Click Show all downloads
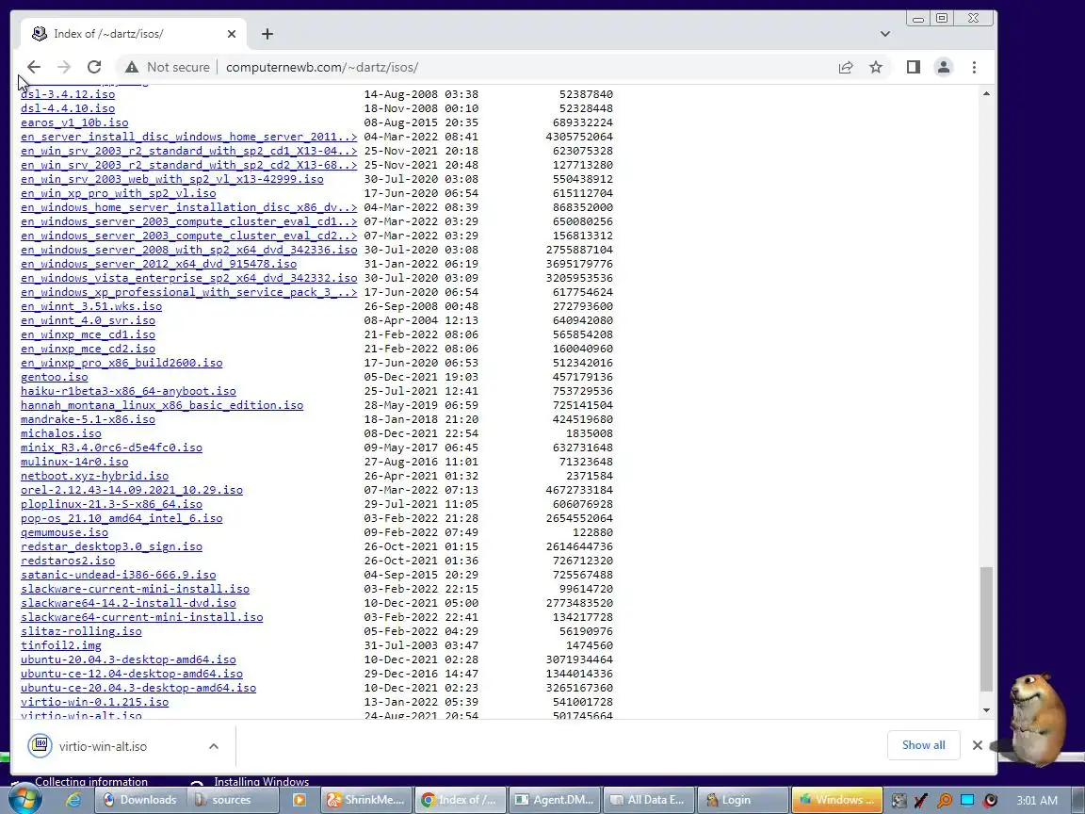The image size is (1085, 814). pos(923,745)
